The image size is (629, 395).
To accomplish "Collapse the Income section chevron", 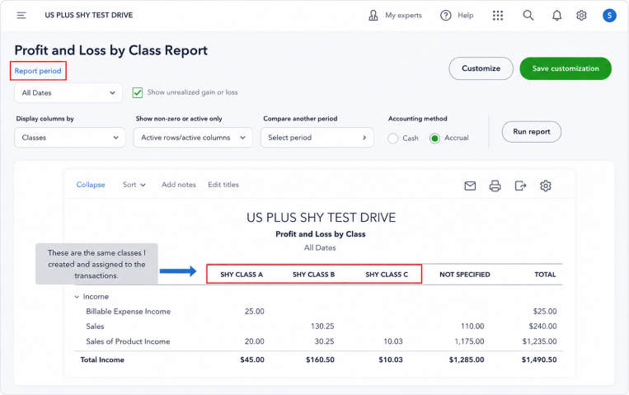I will tap(77, 297).
